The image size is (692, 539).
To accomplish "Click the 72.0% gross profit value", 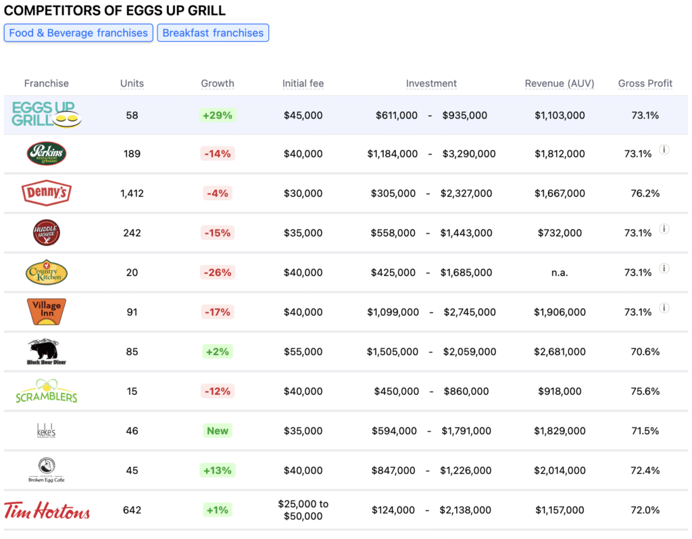I will coord(645,511).
